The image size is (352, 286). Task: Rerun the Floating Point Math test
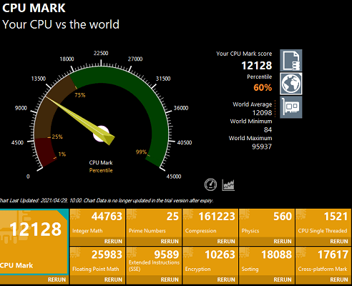click(x=113, y=280)
